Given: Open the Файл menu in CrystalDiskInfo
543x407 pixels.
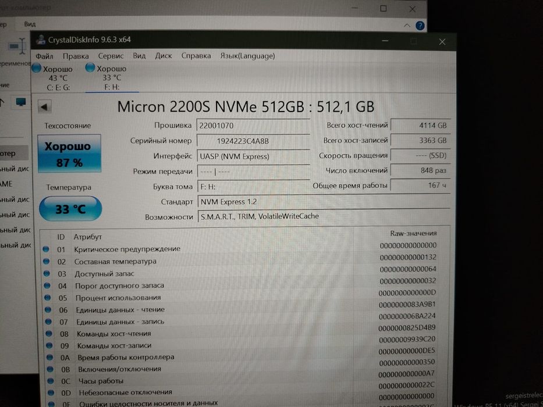Looking at the screenshot, I should (x=44, y=56).
